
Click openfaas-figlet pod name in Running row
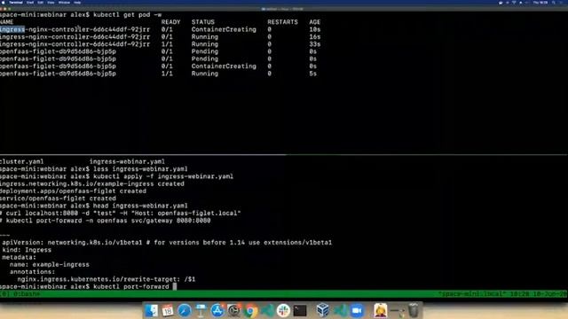58,74
